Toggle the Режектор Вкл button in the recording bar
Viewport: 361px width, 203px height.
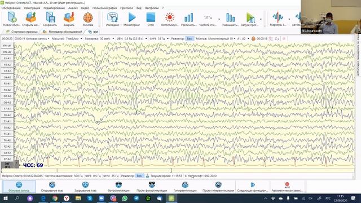click(190, 39)
